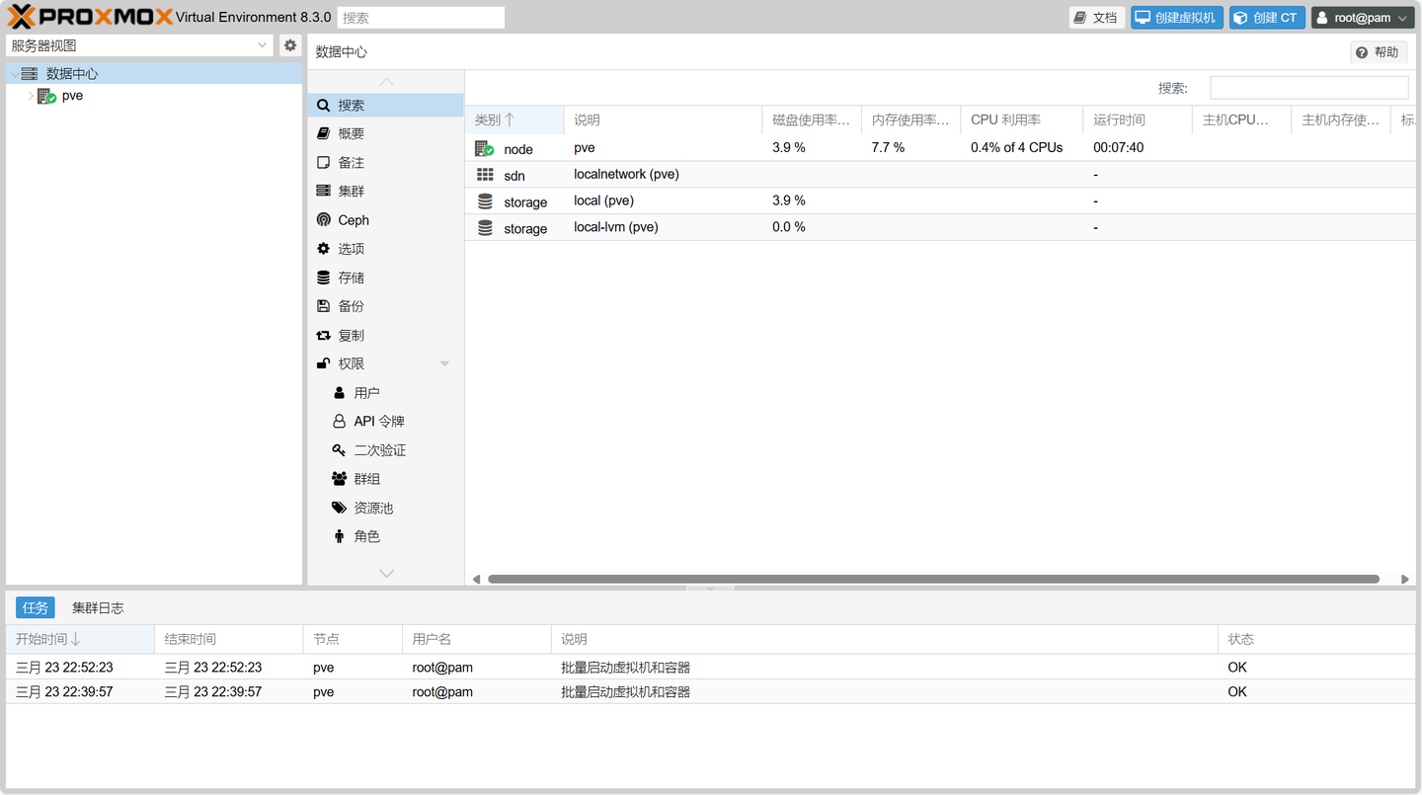
Task: Click the node row icon
Action: coord(485,148)
